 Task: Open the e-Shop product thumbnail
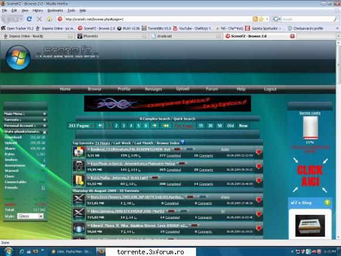tap(310, 225)
